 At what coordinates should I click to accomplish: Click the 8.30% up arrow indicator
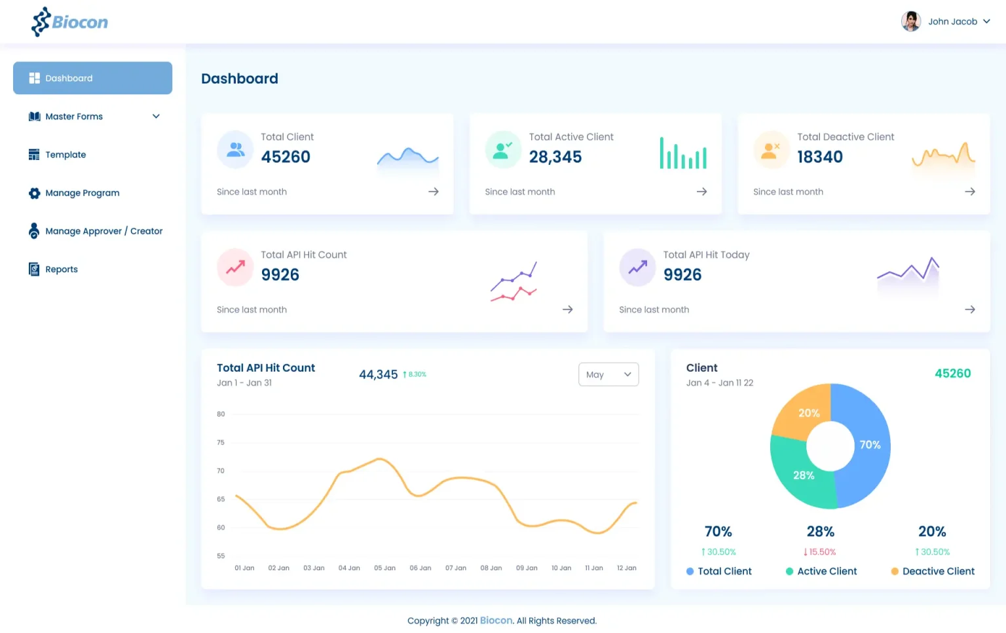(x=414, y=374)
